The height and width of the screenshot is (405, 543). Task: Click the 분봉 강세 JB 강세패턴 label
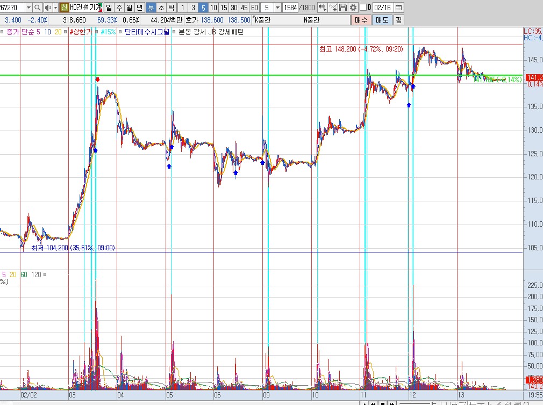pos(211,32)
